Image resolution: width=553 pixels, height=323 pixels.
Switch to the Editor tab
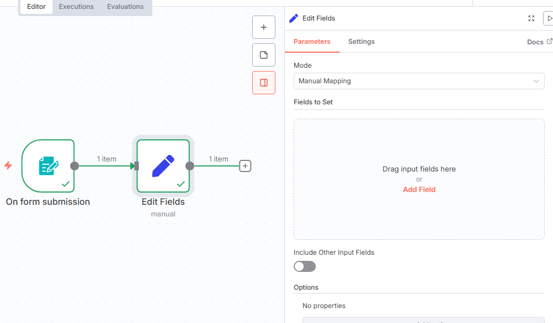37,7
